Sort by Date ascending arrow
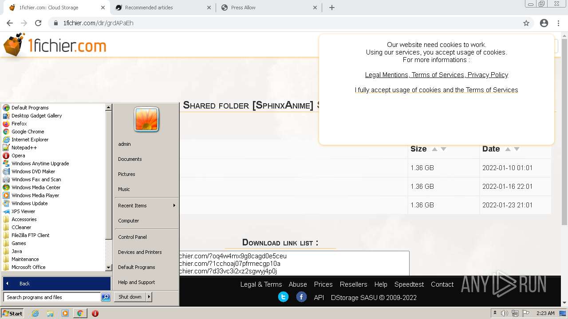The image size is (568, 319). [508, 149]
